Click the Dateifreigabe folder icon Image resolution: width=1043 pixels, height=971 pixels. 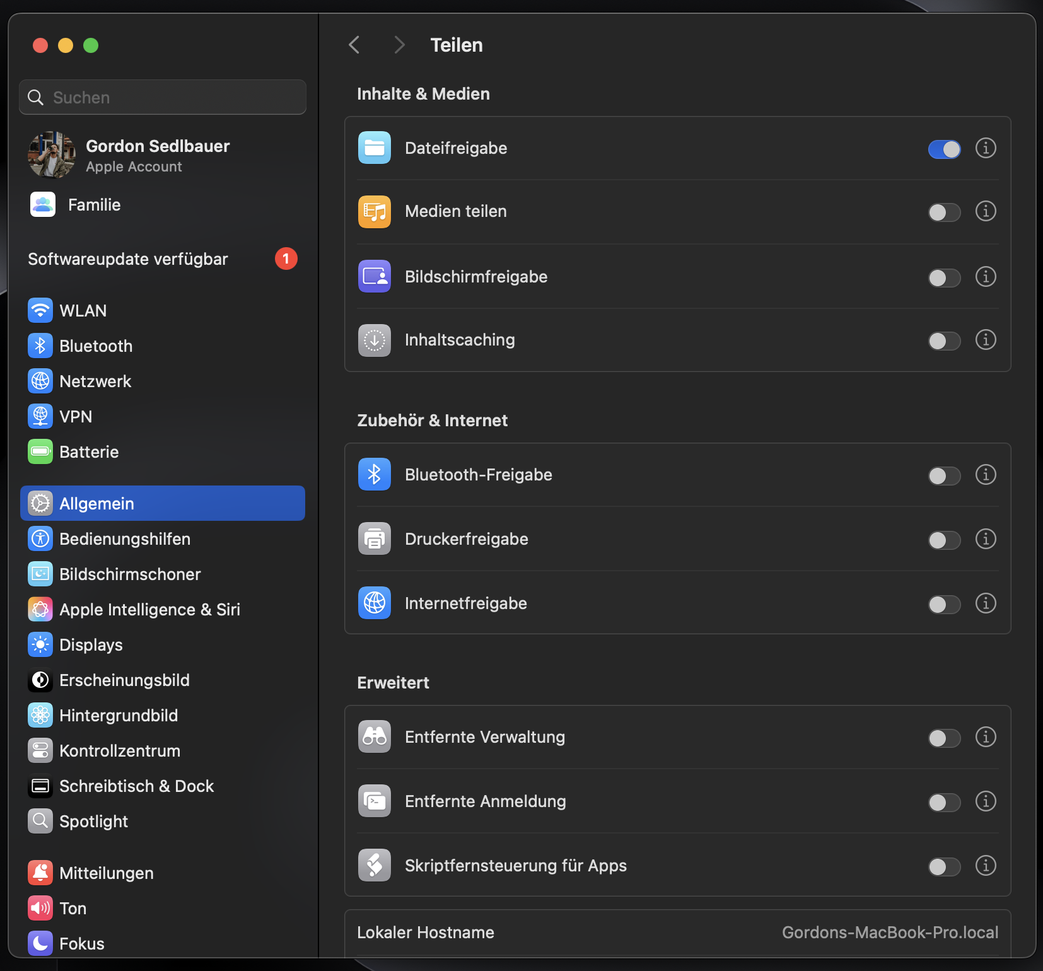pyautogui.click(x=375, y=148)
